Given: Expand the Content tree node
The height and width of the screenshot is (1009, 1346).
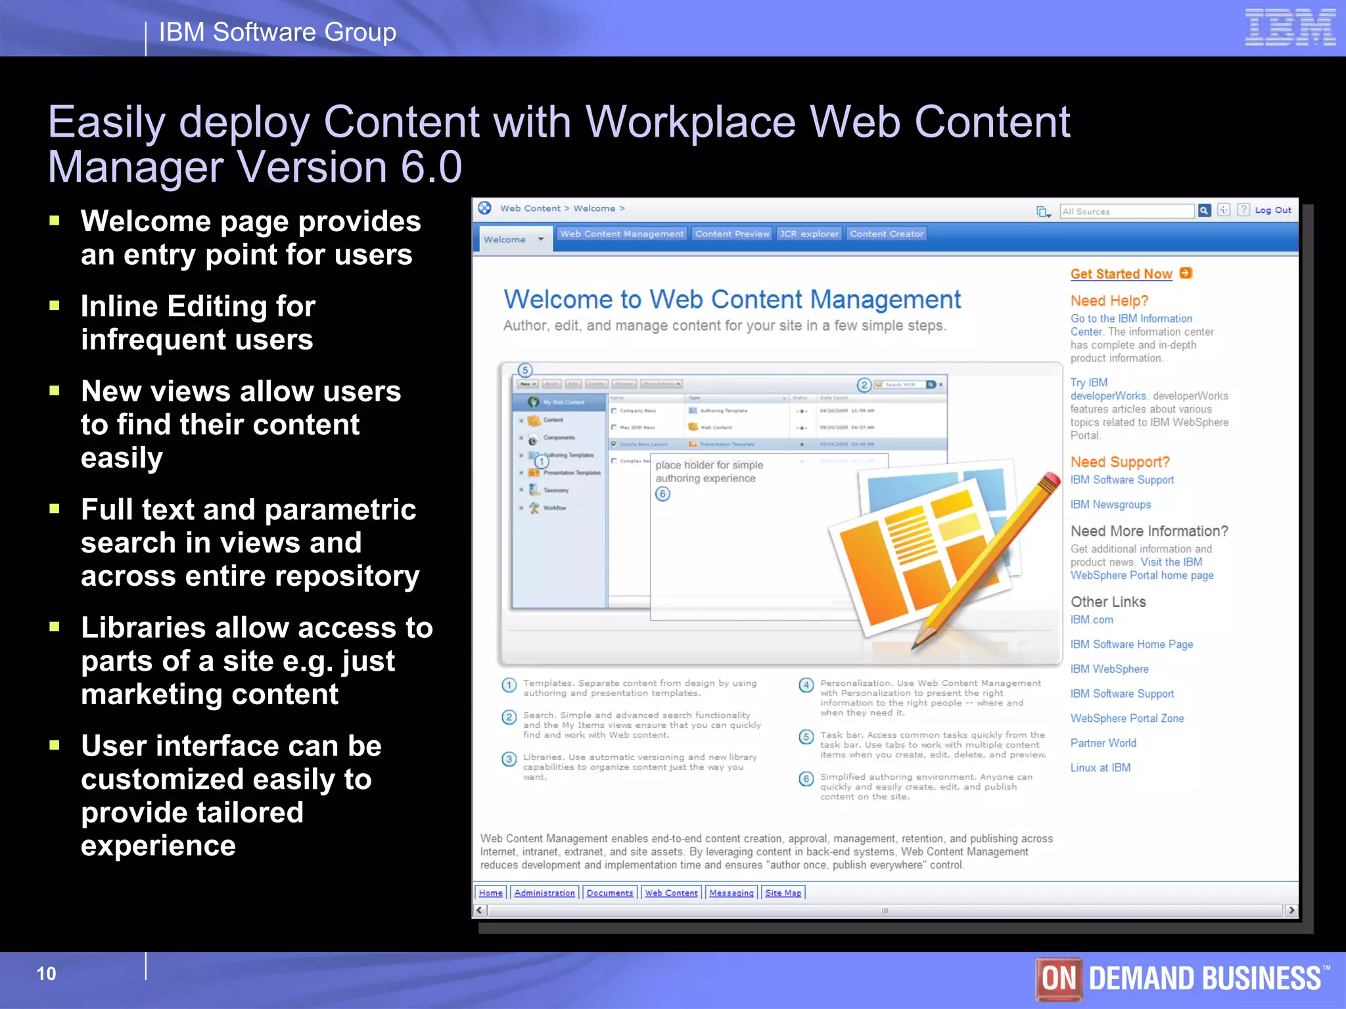Looking at the screenshot, I should click(521, 420).
